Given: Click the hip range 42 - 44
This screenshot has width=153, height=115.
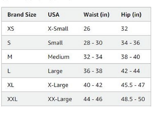Looking at the screenshot, I should (130, 71).
